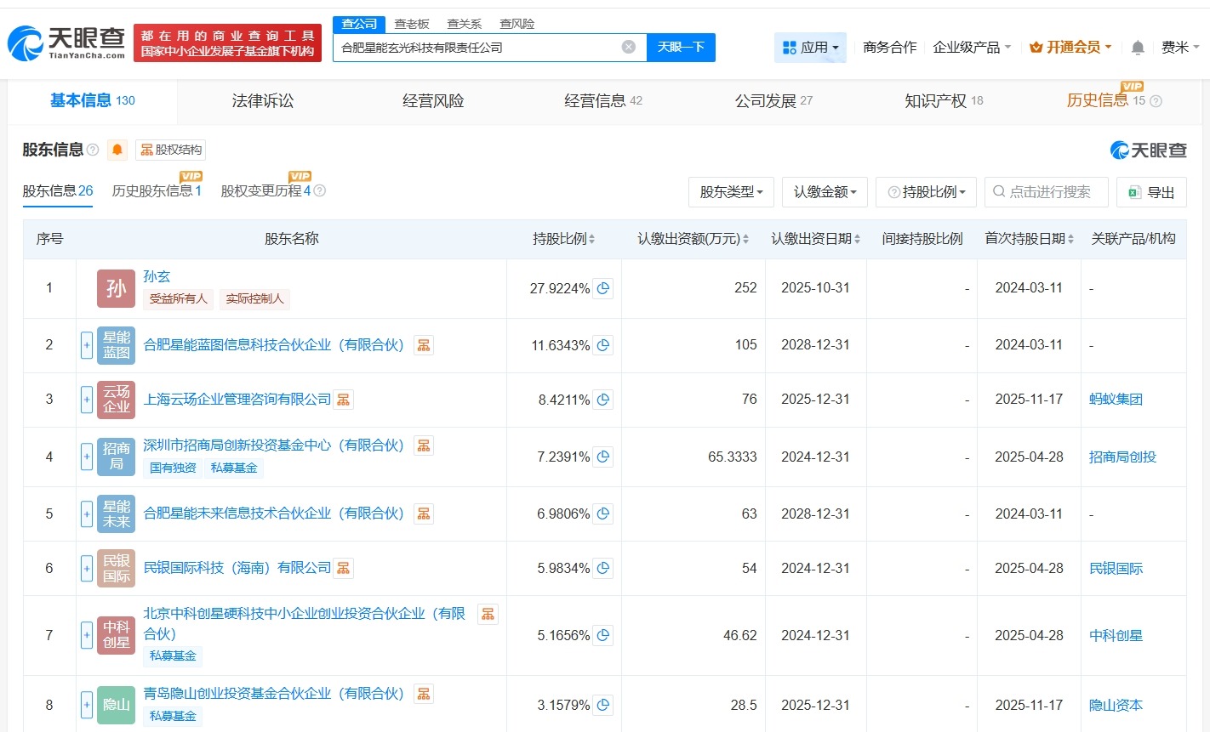The image size is (1210, 732).
Task: Expand the plus beside 合肥星能蓝图信息科技合伙企业
Action: pyautogui.click(x=87, y=344)
